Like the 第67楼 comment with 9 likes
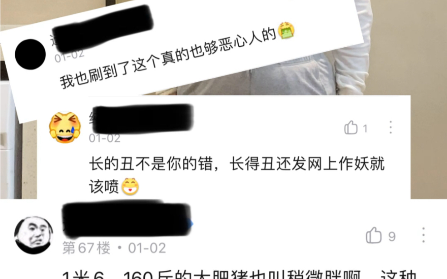Image resolution: width=447 pixels, height=279 pixels. [374, 235]
